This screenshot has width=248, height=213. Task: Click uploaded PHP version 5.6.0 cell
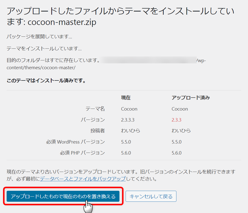[177, 153]
